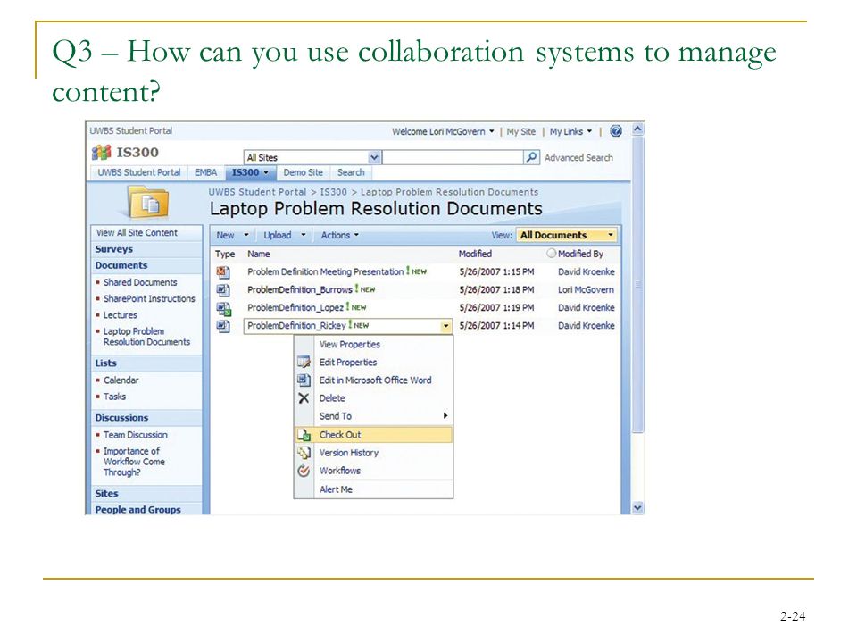The height and width of the screenshot is (643, 857).
Task: Click People and Groups heading
Action: point(137,510)
